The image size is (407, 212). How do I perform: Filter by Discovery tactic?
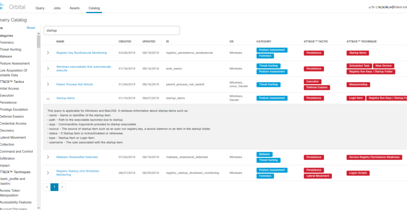tap(7, 131)
